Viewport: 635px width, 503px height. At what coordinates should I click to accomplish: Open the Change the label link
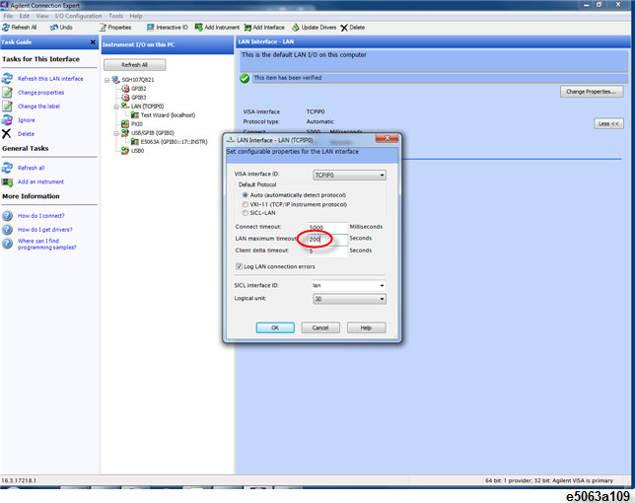pos(38,107)
